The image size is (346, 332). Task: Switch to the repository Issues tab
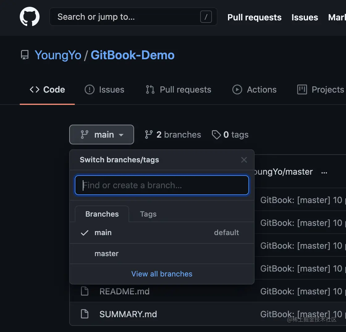[x=104, y=90]
